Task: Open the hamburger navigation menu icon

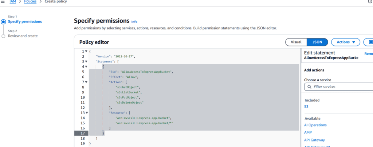Action: point(3,1)
